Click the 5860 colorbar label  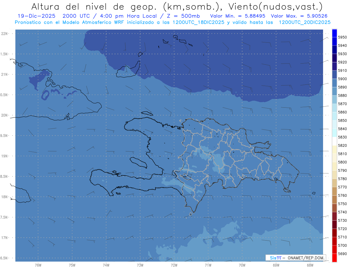(x=342, y=112)
